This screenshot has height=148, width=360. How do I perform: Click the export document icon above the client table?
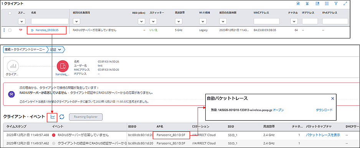coord(298,3)
